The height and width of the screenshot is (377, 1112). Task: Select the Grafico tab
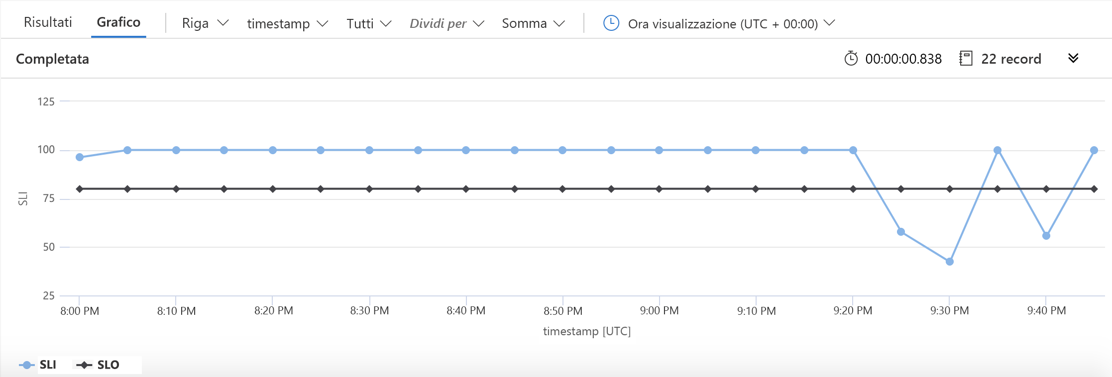pyautogui.click(x=118, y=22)
